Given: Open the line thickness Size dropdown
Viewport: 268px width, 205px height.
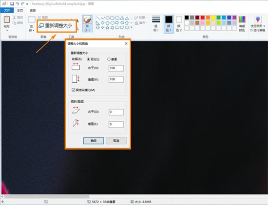Looking at the screenshot, I should (156, 24).
